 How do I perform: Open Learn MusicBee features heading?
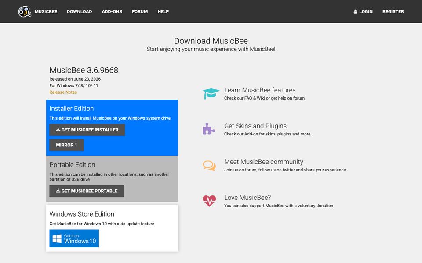pyautogui.click(x=260, y=90)
